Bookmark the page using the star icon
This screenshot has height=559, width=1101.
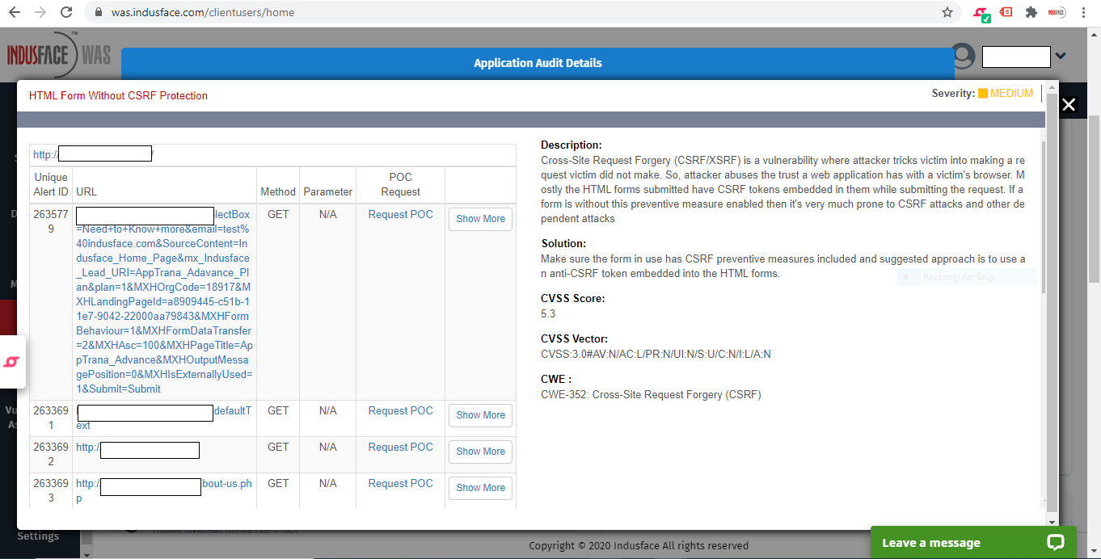point(946,13)
